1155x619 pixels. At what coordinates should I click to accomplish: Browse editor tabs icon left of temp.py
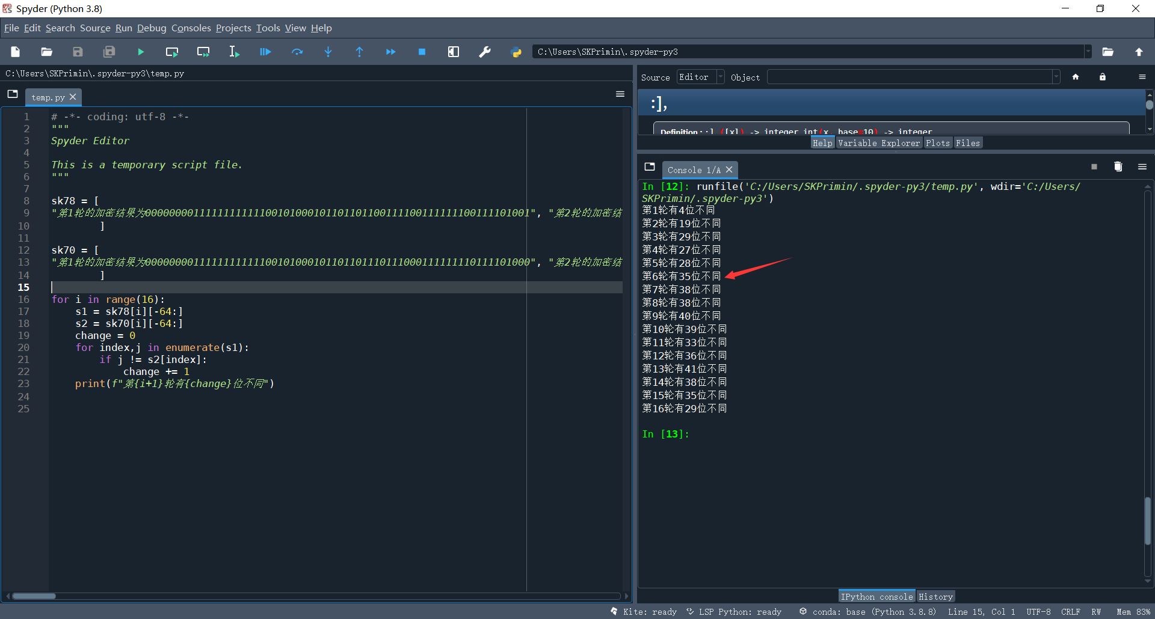(x=13, y=94)
